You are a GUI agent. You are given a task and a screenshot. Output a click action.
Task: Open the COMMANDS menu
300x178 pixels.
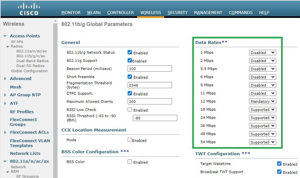[241, 13]
